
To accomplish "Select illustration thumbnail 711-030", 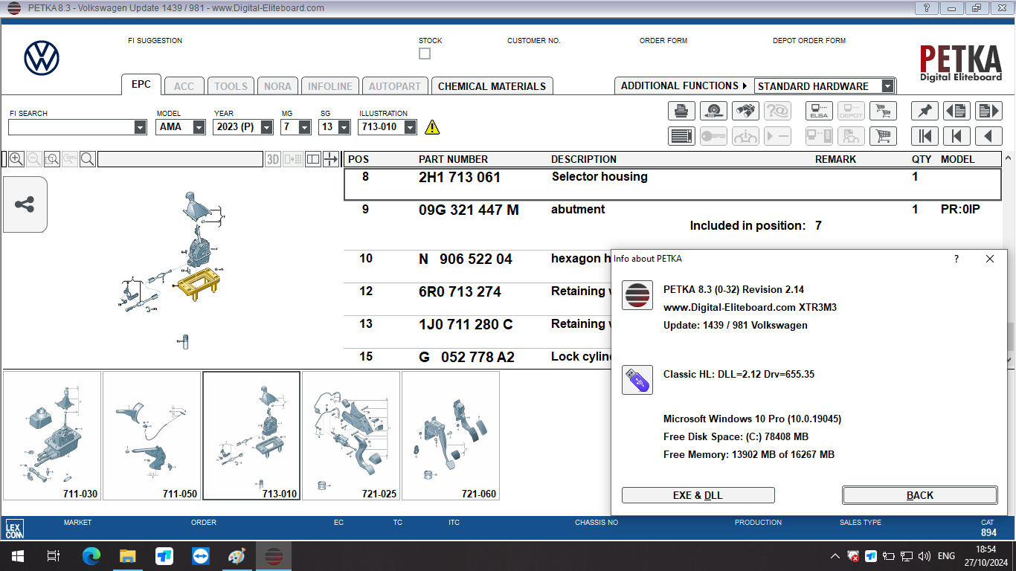I will (x=52, y=436).
